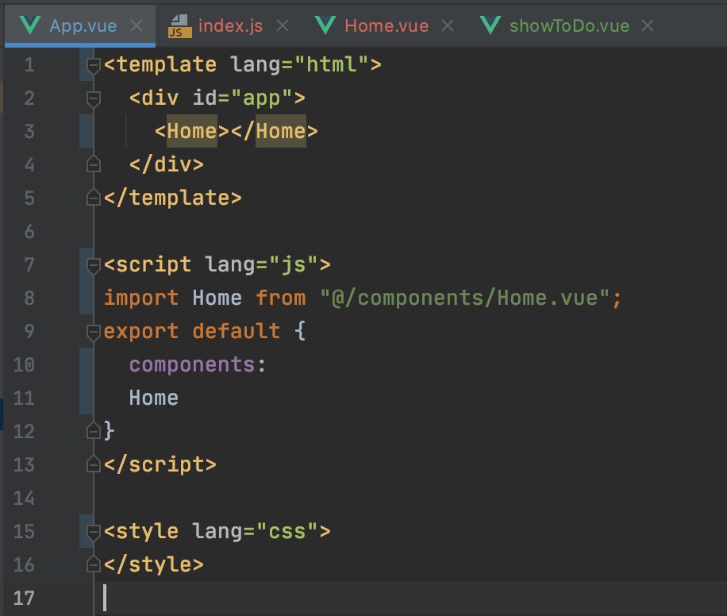727x616 pixels.
Task: Fold at closing script marker on line 13
Action: click(94, 465)
